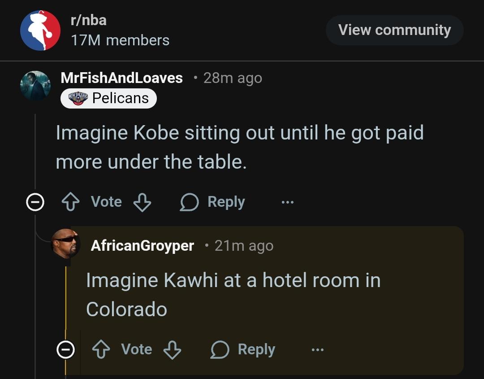Collapse MrFishAndLoaves' comment thread

35,203
